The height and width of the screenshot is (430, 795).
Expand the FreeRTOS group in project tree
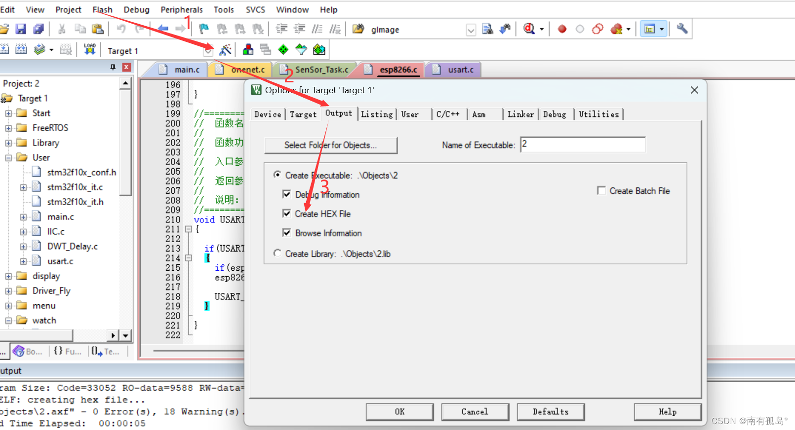point(8,128)
